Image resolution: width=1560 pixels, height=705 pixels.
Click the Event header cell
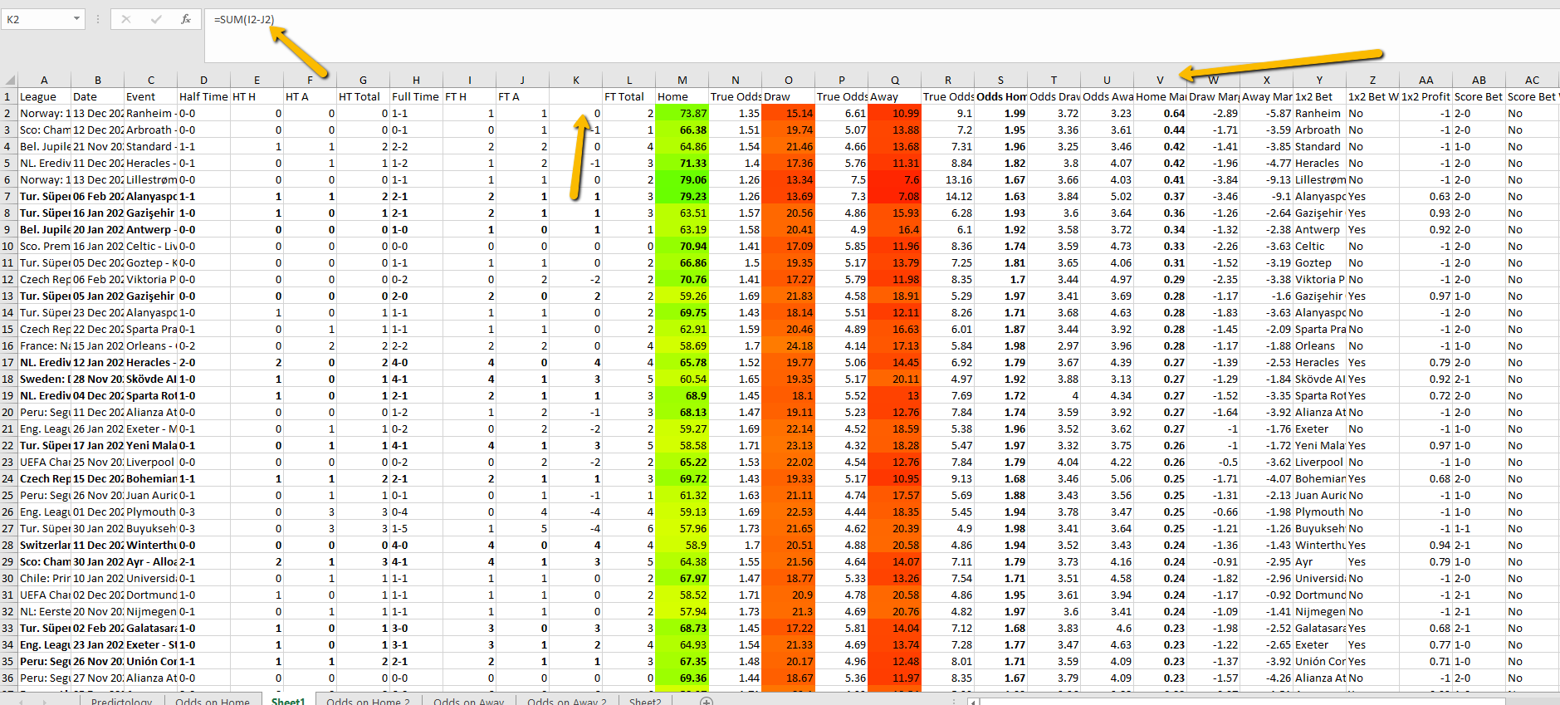click(151, 96)
